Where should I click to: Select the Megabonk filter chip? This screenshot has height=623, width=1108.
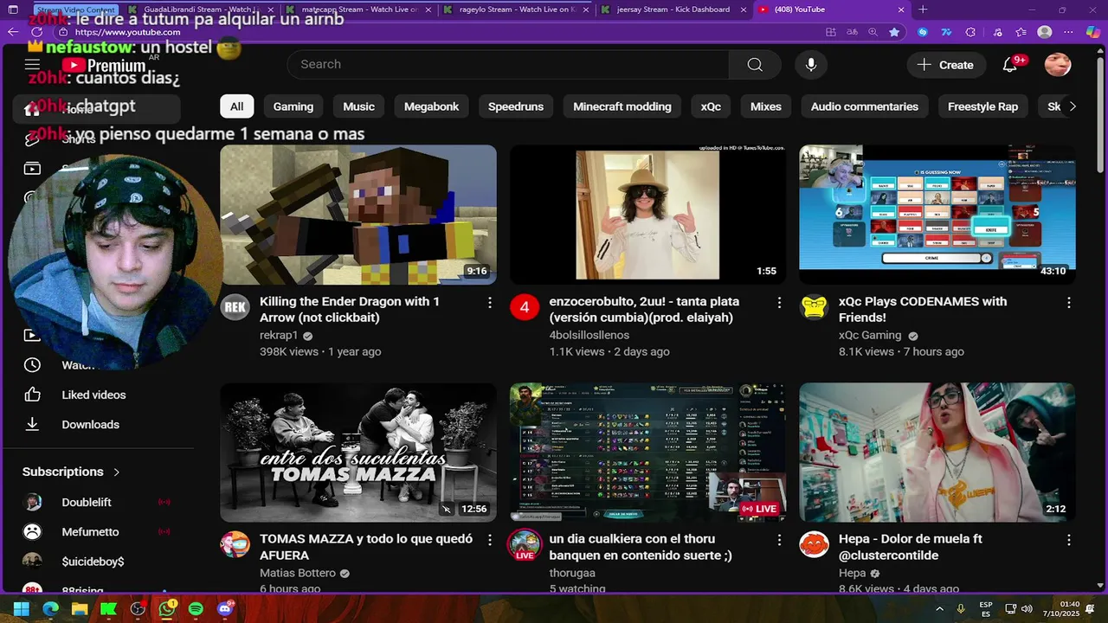tap(431, 106)
